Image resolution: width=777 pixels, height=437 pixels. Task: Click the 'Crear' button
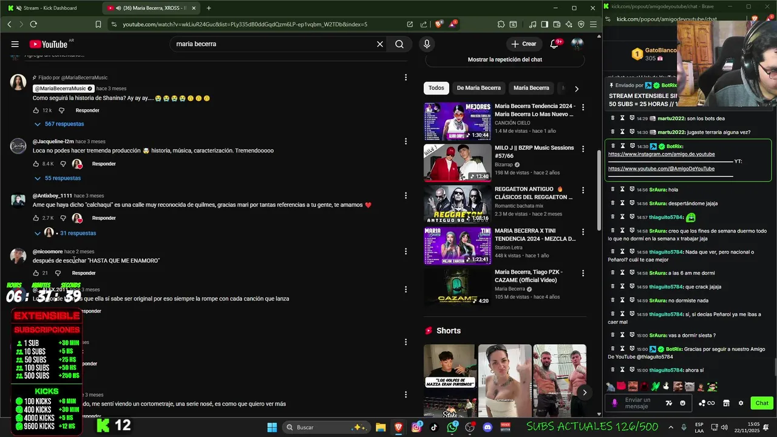pyautogui.click(x=524, y=44)
